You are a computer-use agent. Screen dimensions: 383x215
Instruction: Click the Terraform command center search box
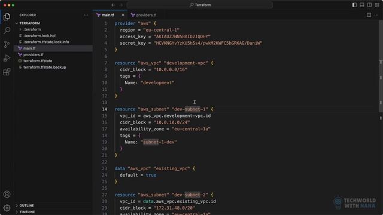pos(200,5)
